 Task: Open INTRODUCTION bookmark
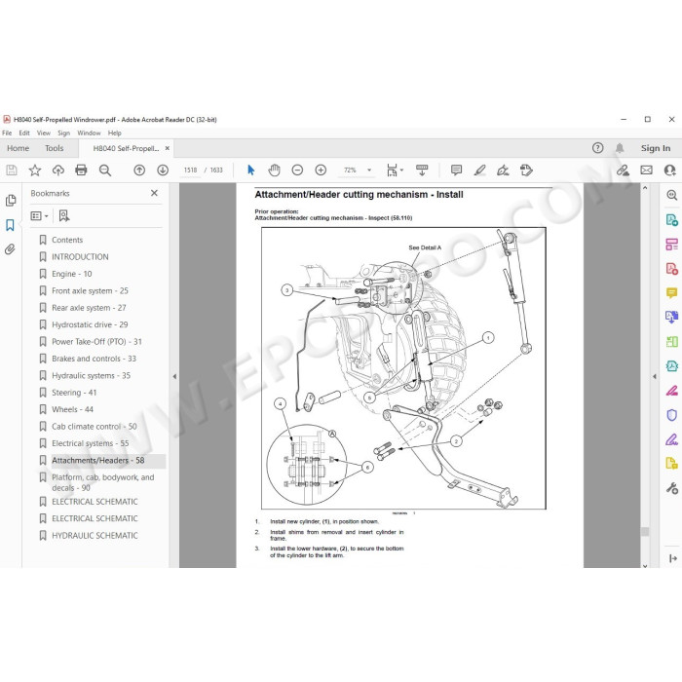click(x=80, y=256)
